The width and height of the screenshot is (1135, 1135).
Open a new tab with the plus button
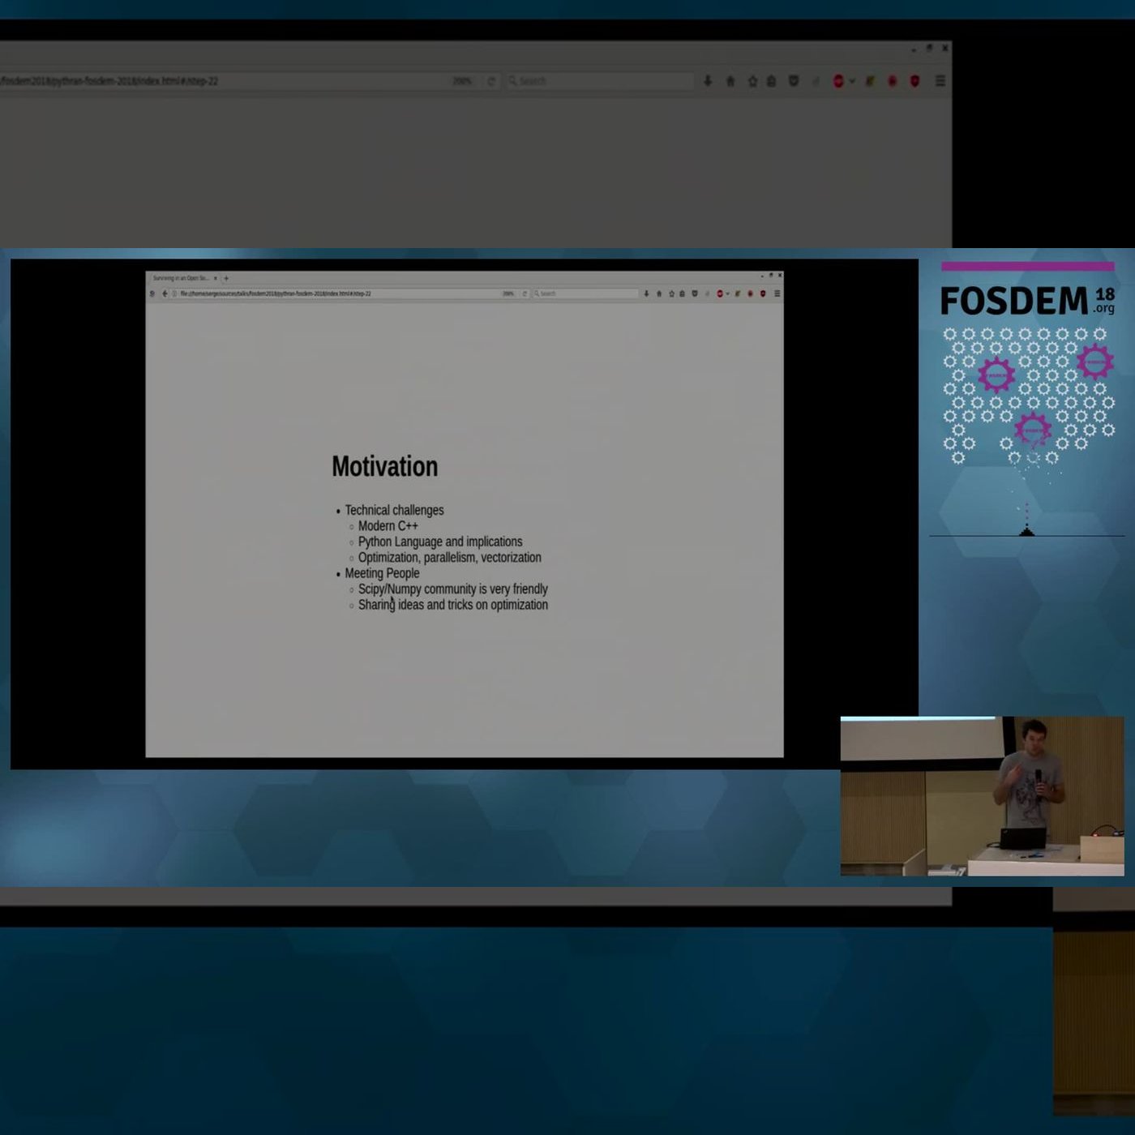pos(226,278)
